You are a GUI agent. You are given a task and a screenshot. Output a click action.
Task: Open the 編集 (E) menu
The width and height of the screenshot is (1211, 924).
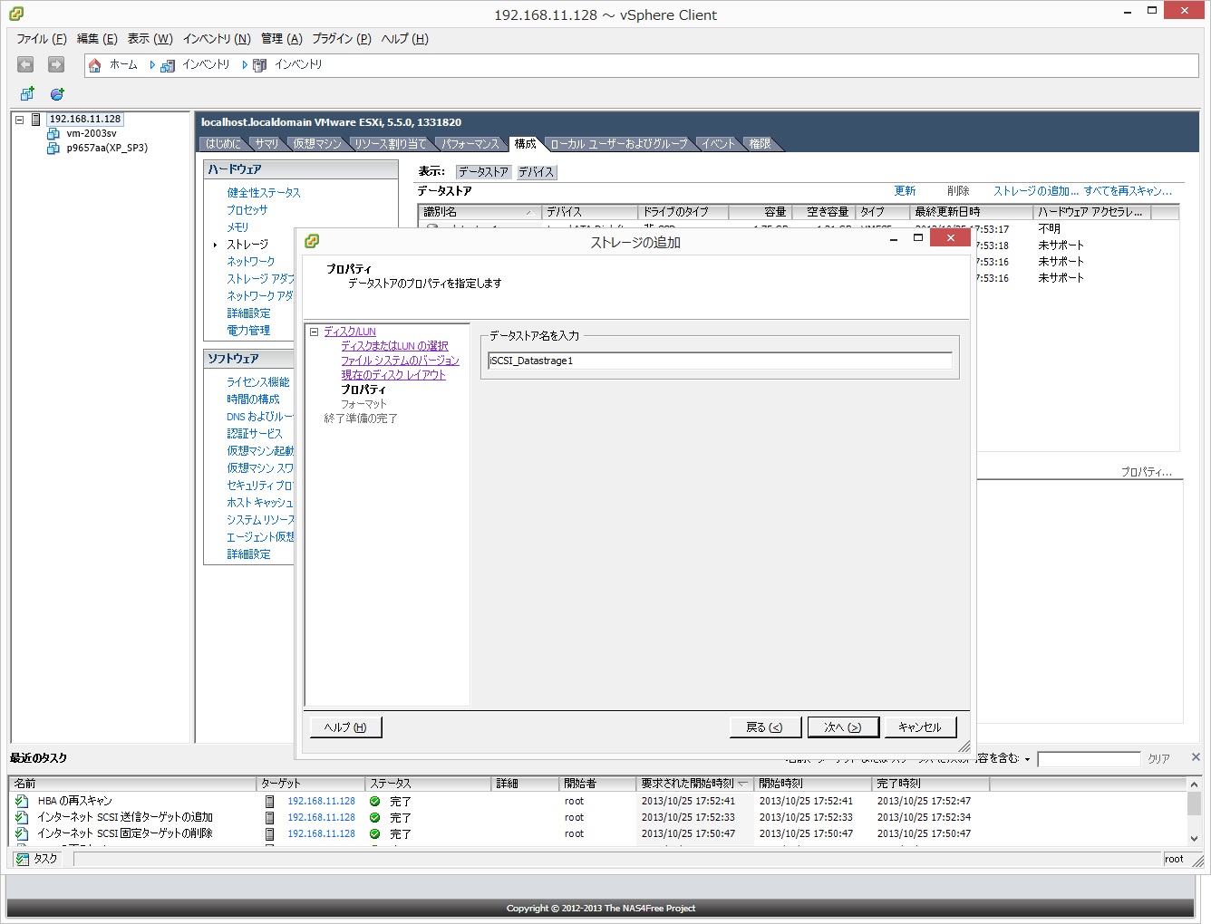coord(97,39)
